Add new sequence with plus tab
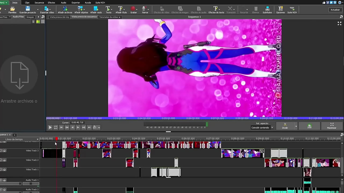Viewport: 344px width, 193px height. [x=15, y=135]
